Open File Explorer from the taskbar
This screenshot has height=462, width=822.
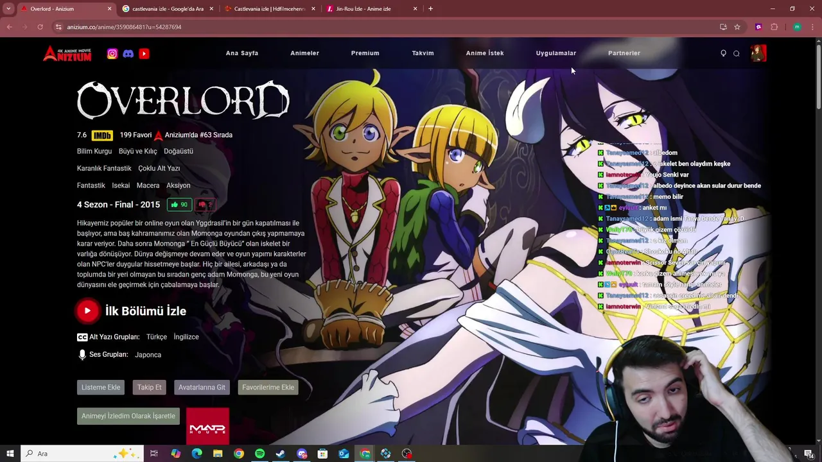[218, 454]
